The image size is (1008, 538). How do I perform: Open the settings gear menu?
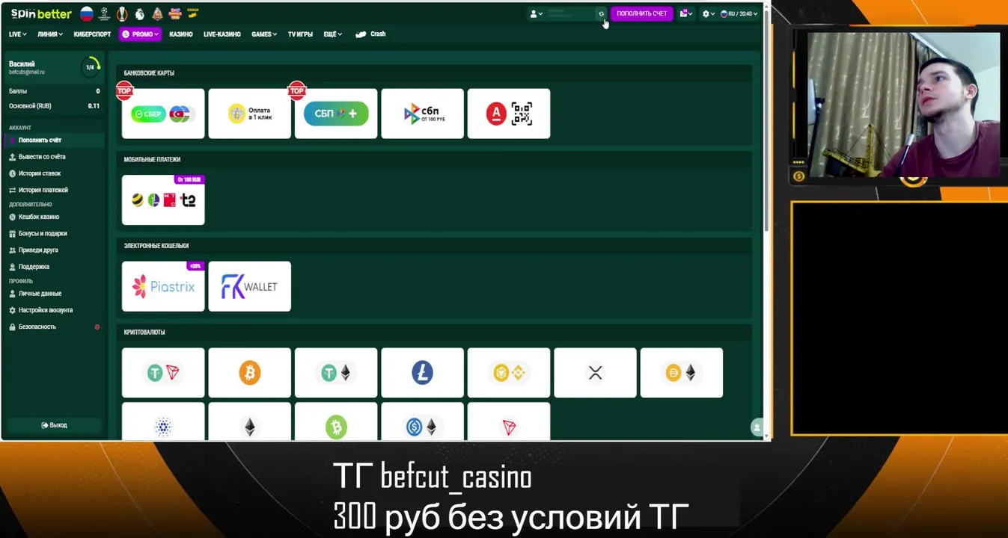point(708,13)
